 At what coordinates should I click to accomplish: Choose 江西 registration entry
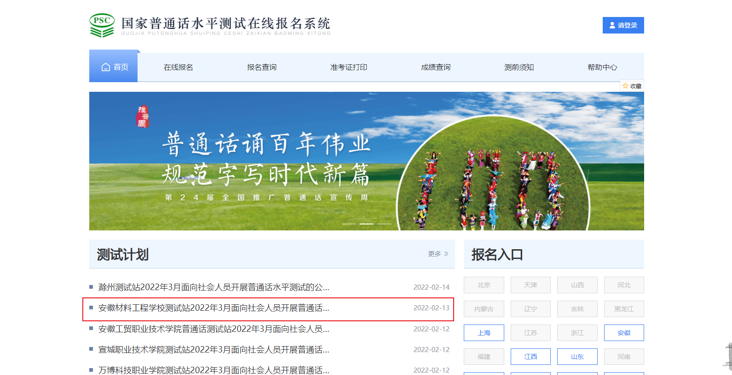[530, 357]
